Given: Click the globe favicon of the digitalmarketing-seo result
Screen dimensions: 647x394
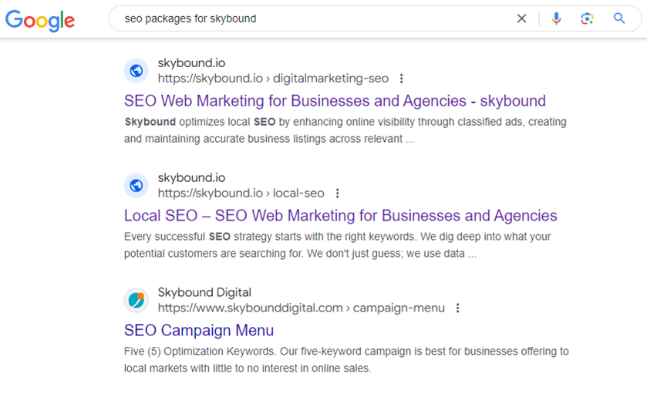Looking at the screenshot, I should (136, 71).
